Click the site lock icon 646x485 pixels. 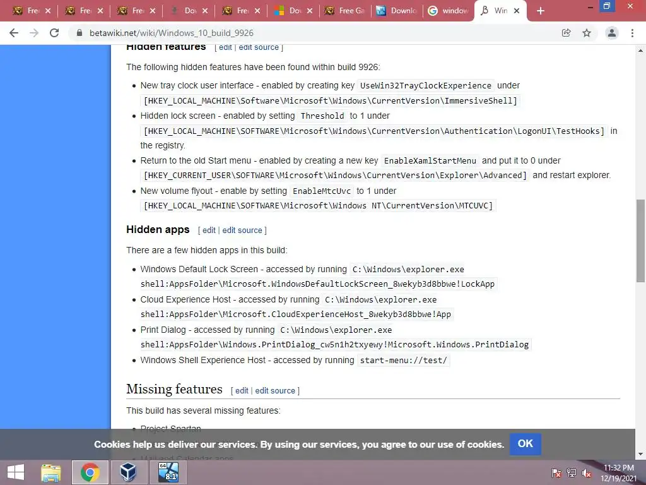79,33
